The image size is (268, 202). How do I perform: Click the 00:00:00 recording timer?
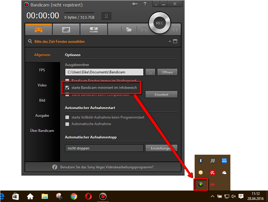point(43,15)
